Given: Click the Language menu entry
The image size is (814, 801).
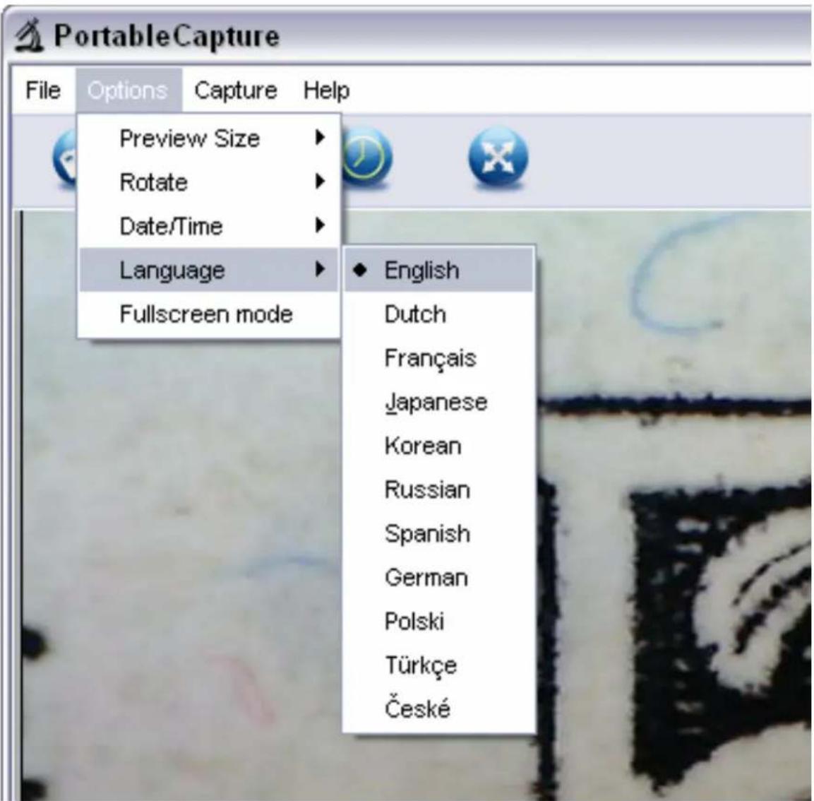Looking at the screenshot, I should click(209, 270).
